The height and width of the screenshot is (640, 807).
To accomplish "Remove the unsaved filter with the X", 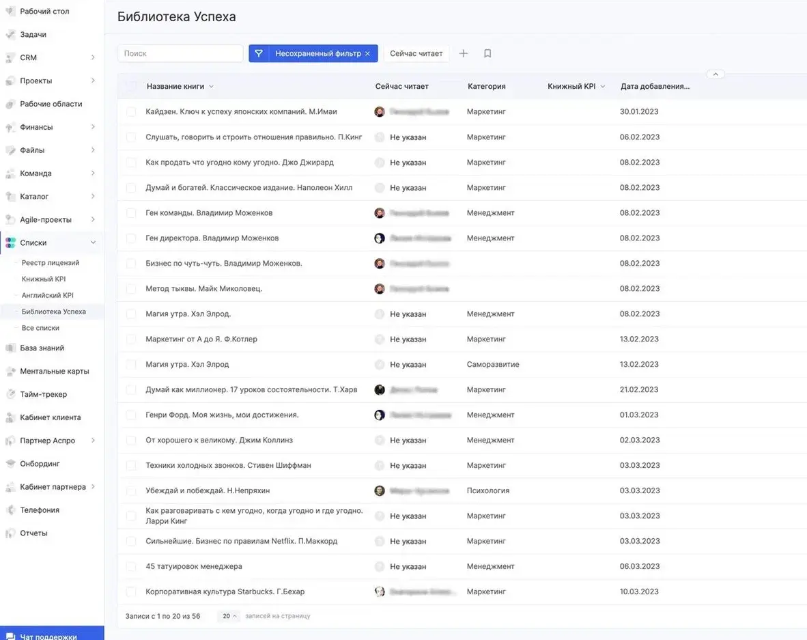I will [x=367, y=53].
